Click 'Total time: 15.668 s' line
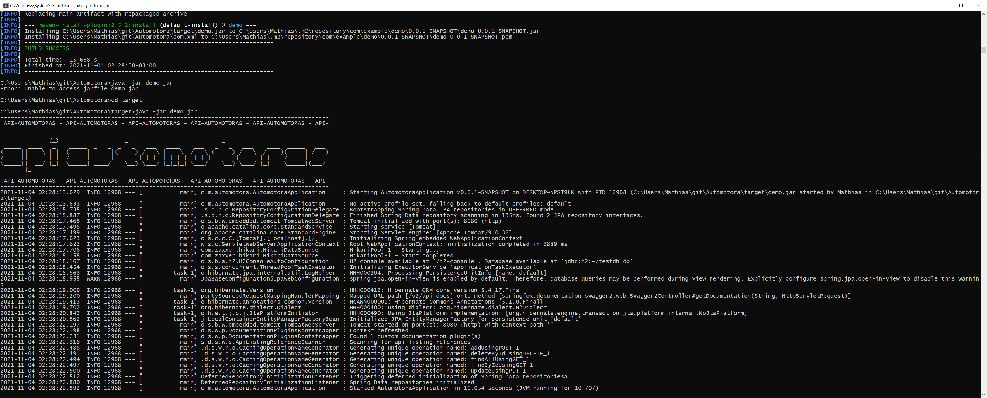987x398 pixels. click(61, 60)
